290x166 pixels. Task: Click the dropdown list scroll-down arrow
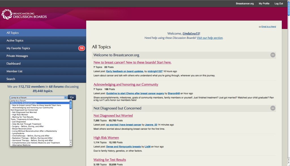point(71,145)
